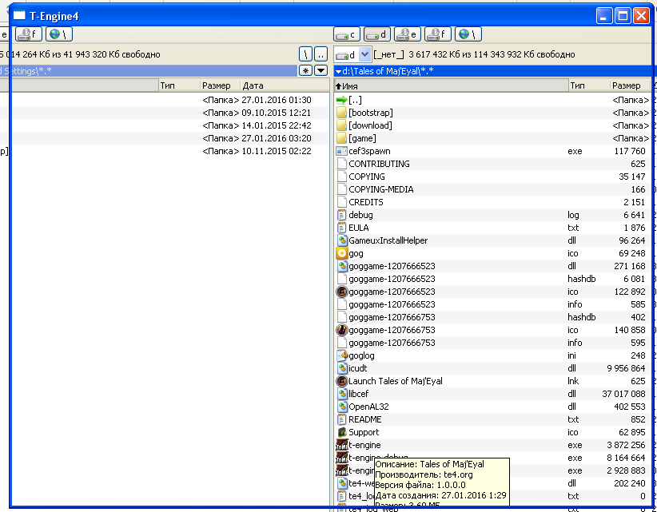657x512 pixels.
Task: Click the t-engine exe file icon
Action: click(x=342, y=445)
